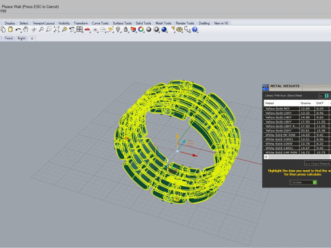Open the New in V5 tab

point(221,23)
